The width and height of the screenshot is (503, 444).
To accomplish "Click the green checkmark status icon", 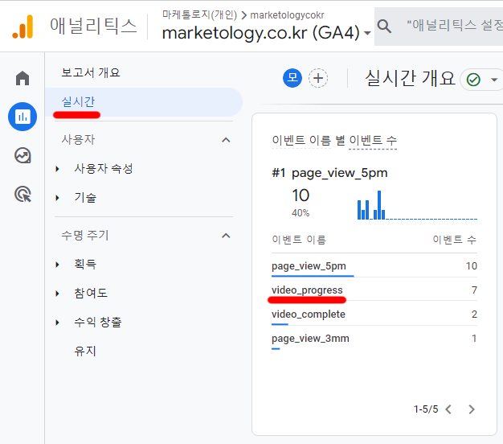I will (x=473, y=80).
